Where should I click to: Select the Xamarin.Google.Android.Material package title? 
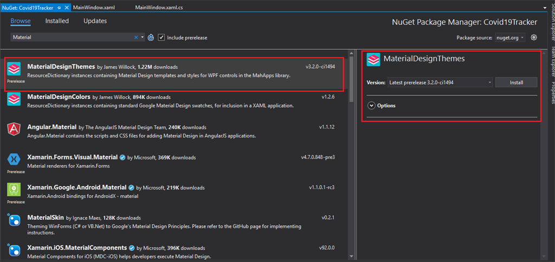click(x=77, y=187)
